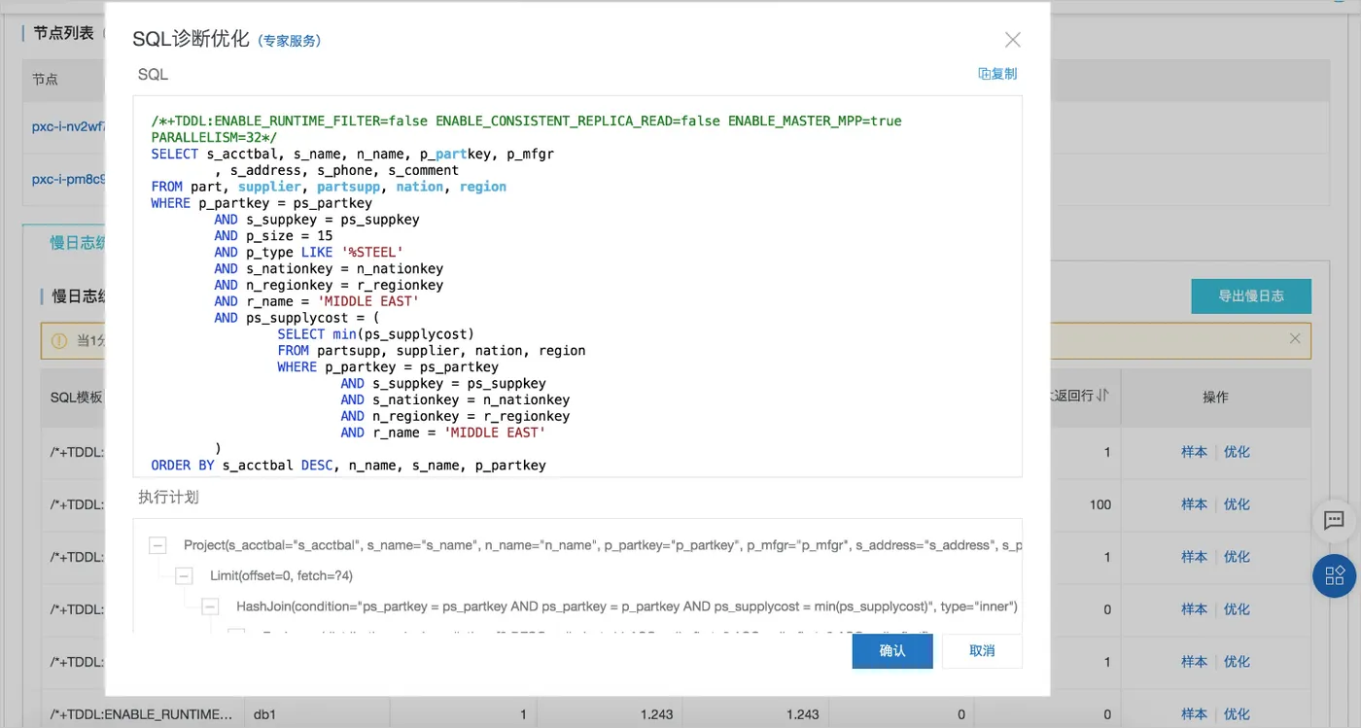Image resolution: width=1361 pixels, height=728 pixels.
Task: Collapse the HashJoin plan node
Action: (x=210, y=607)
